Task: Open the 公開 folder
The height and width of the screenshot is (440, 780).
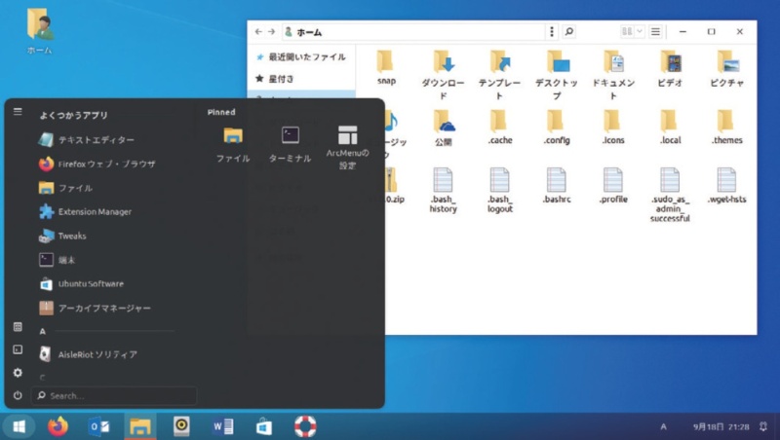Action: coord(443,128)
